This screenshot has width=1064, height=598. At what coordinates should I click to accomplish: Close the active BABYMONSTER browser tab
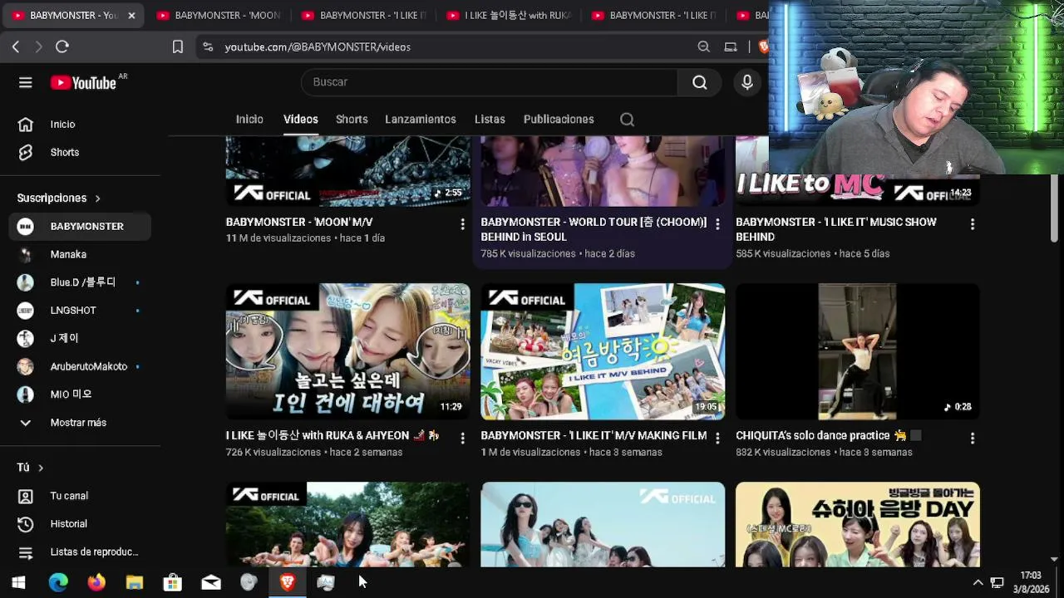[131, 16]
